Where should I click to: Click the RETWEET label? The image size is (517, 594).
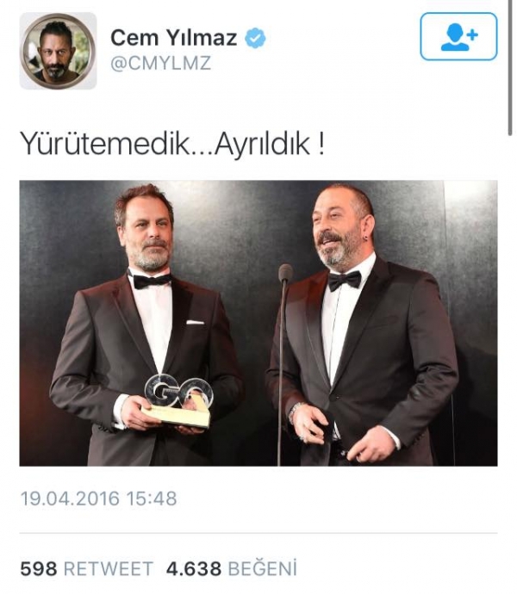point(109,569)
